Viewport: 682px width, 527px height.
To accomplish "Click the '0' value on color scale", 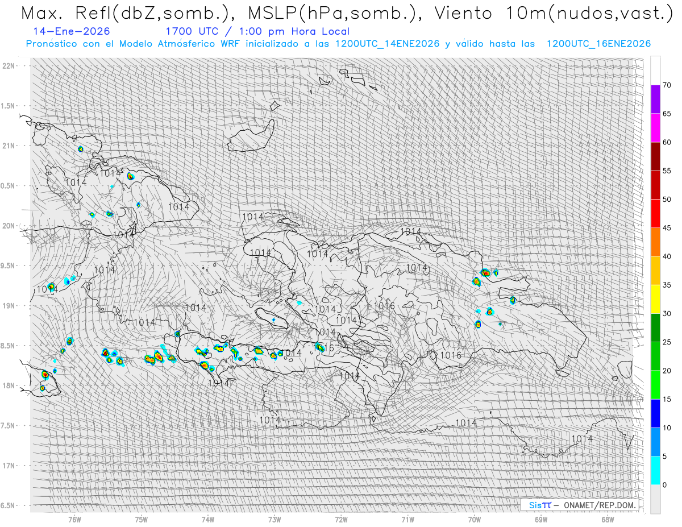I will pos(664,484).
